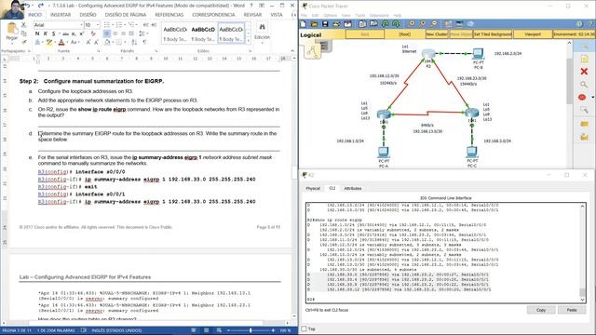Click Print icon in Packet Tracer toolbar
The image size is (596, 335).
click(x=336, y=24)
